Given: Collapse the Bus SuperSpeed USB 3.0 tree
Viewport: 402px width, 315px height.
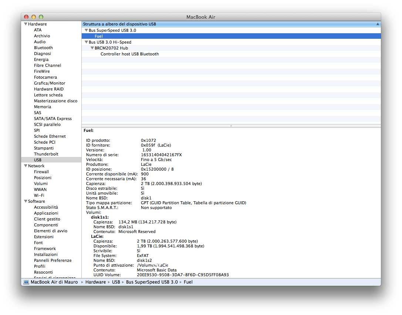Looking at the screenshot, I should [x=86, y=30].
